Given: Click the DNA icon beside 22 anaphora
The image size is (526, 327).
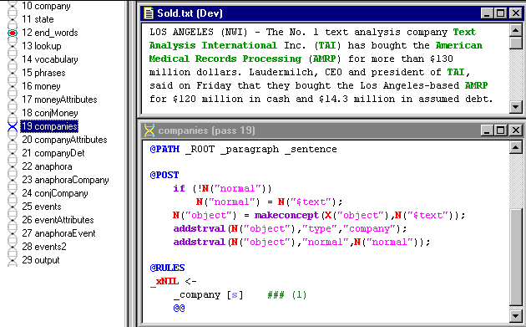Looking at the screenshot, I should coord(13,166).
